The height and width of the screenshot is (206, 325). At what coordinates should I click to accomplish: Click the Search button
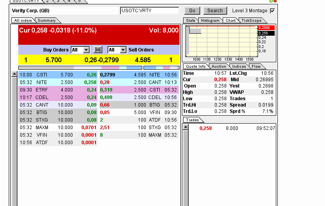pos(215,11)
